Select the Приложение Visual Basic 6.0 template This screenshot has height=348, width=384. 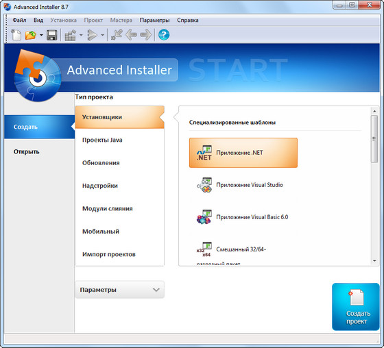coord(243,217)
